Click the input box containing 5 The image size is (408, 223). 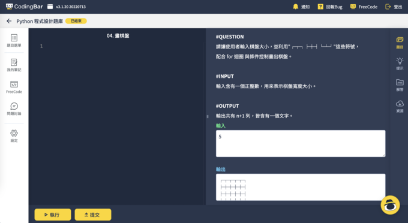(x=301, y=143)
